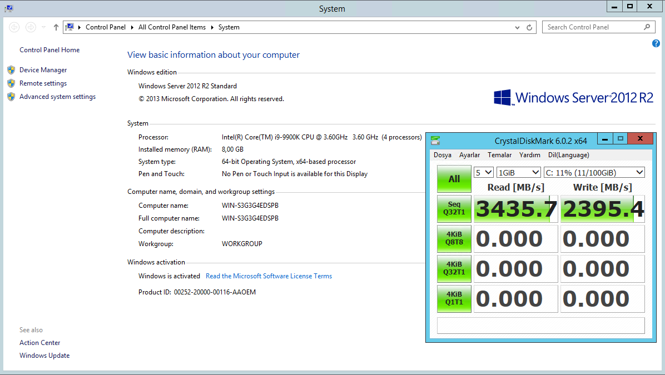The image size is (665, 375).
Task: Open Action Center under See also
Action: point(40,343)
